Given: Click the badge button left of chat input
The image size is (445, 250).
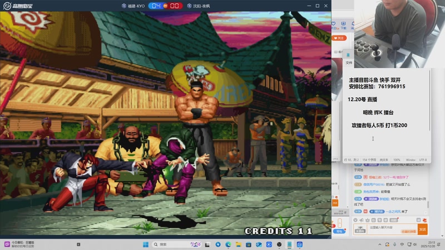Looking at the screenshot, I should pos(360,229).
